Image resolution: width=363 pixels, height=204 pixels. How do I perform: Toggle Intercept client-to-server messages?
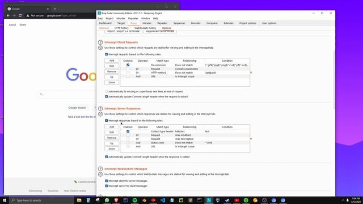click(107, 181)
